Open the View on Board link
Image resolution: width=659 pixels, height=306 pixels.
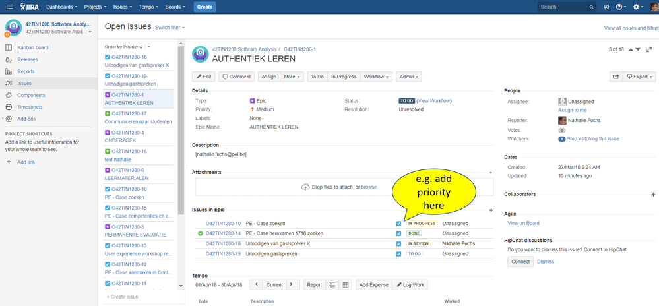[523, 223]
